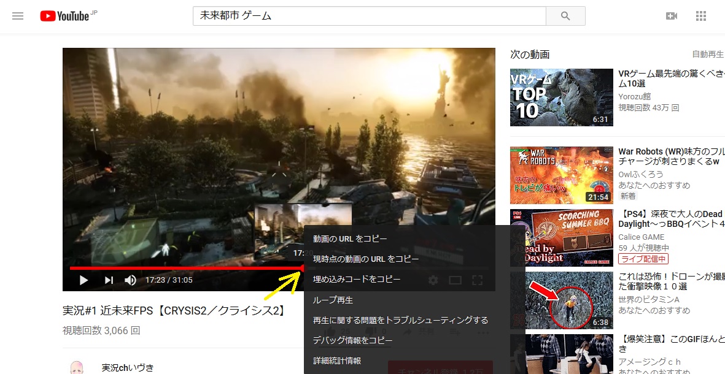The width and height of the screenshot is (725, 374).
Task: Click the 17:23 / 31:05 time display
Action: tap(169, 280)
